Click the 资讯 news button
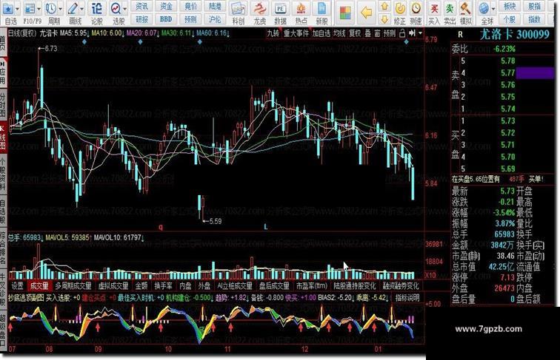The height and width of the screenshot is (360, 560). coord(141,7)
